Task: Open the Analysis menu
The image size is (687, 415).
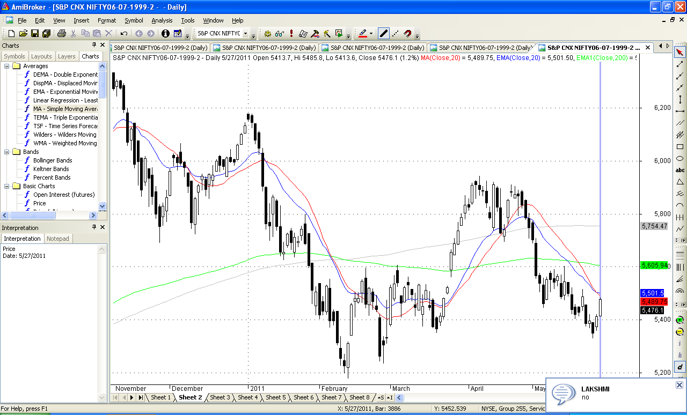Action: tap(162, 20)
